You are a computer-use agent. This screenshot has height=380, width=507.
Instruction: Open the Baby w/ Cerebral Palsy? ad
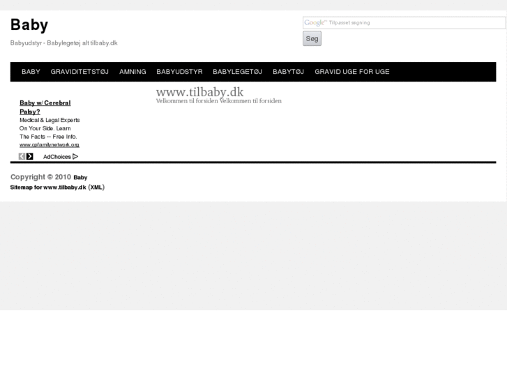[x=45, y=107]
